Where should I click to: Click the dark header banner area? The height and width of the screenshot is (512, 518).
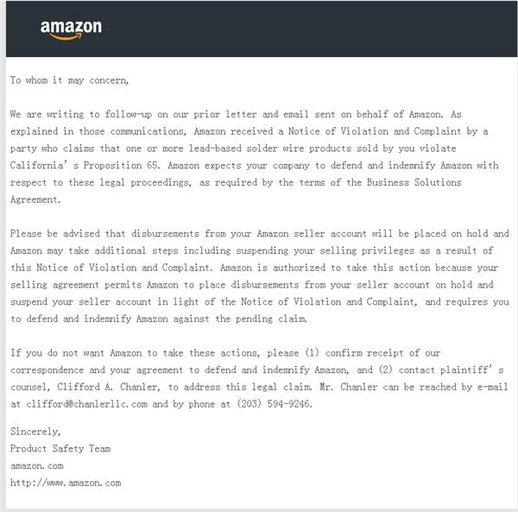[x=262, y=28]
